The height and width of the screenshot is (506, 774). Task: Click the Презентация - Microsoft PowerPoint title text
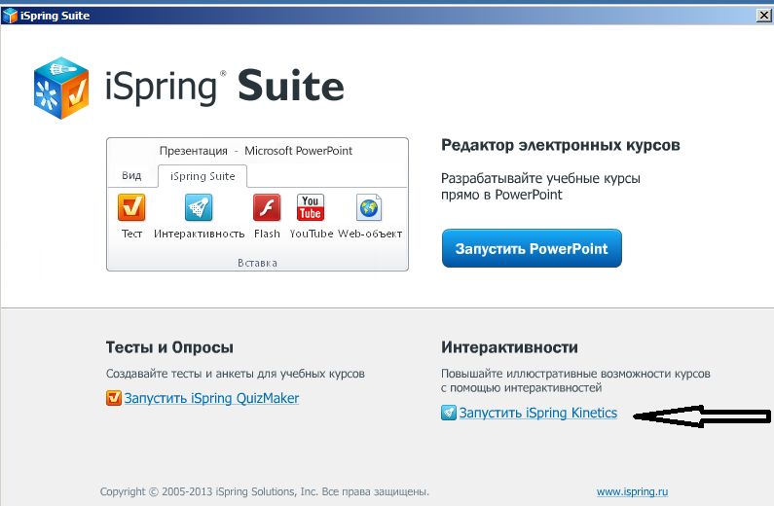pos(256,151)
